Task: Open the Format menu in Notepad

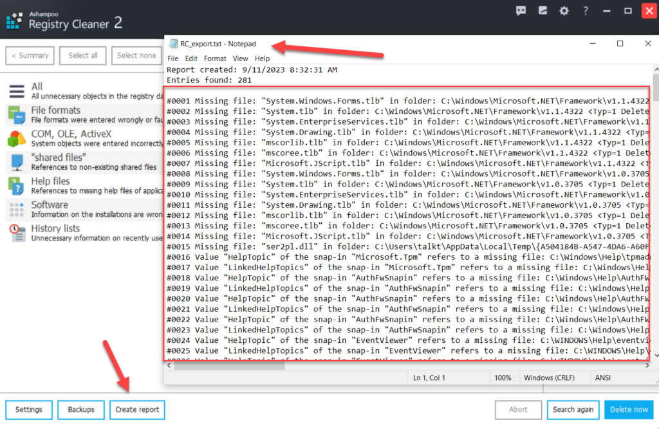Action: pos(215,59)
